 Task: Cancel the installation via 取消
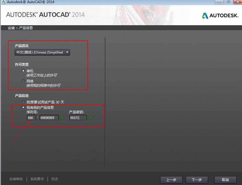[x=225, y=180]
